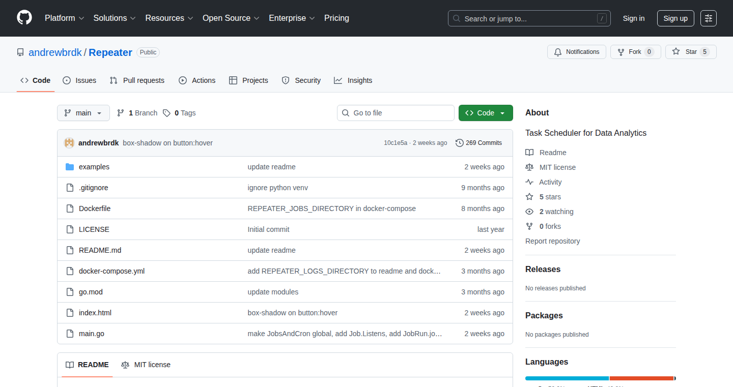The height and width of the screenshot is (387, 733).
Task: Click the blue segment of the Languages bar
Action: pyautogui.click(x=567, y=378)
